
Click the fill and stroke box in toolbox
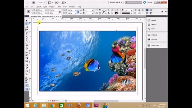27,78
